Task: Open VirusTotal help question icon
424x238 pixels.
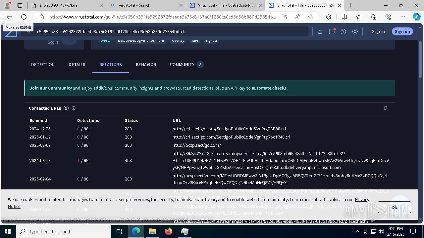Action: 343,31
